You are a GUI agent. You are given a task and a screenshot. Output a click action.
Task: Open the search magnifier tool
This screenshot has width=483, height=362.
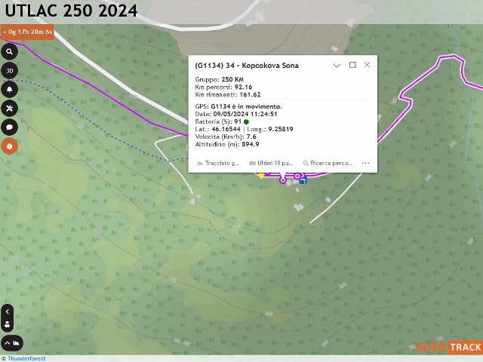coord(9,52)
